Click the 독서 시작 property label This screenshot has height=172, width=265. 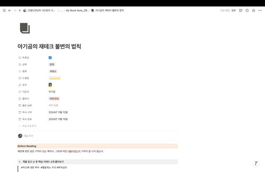[25, 112]
